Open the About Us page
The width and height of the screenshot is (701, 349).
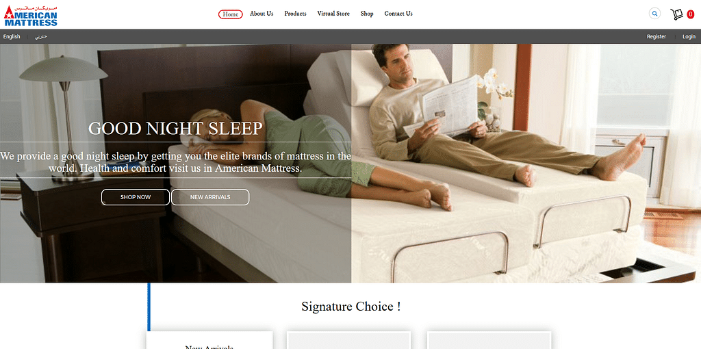tap(262, 14)
